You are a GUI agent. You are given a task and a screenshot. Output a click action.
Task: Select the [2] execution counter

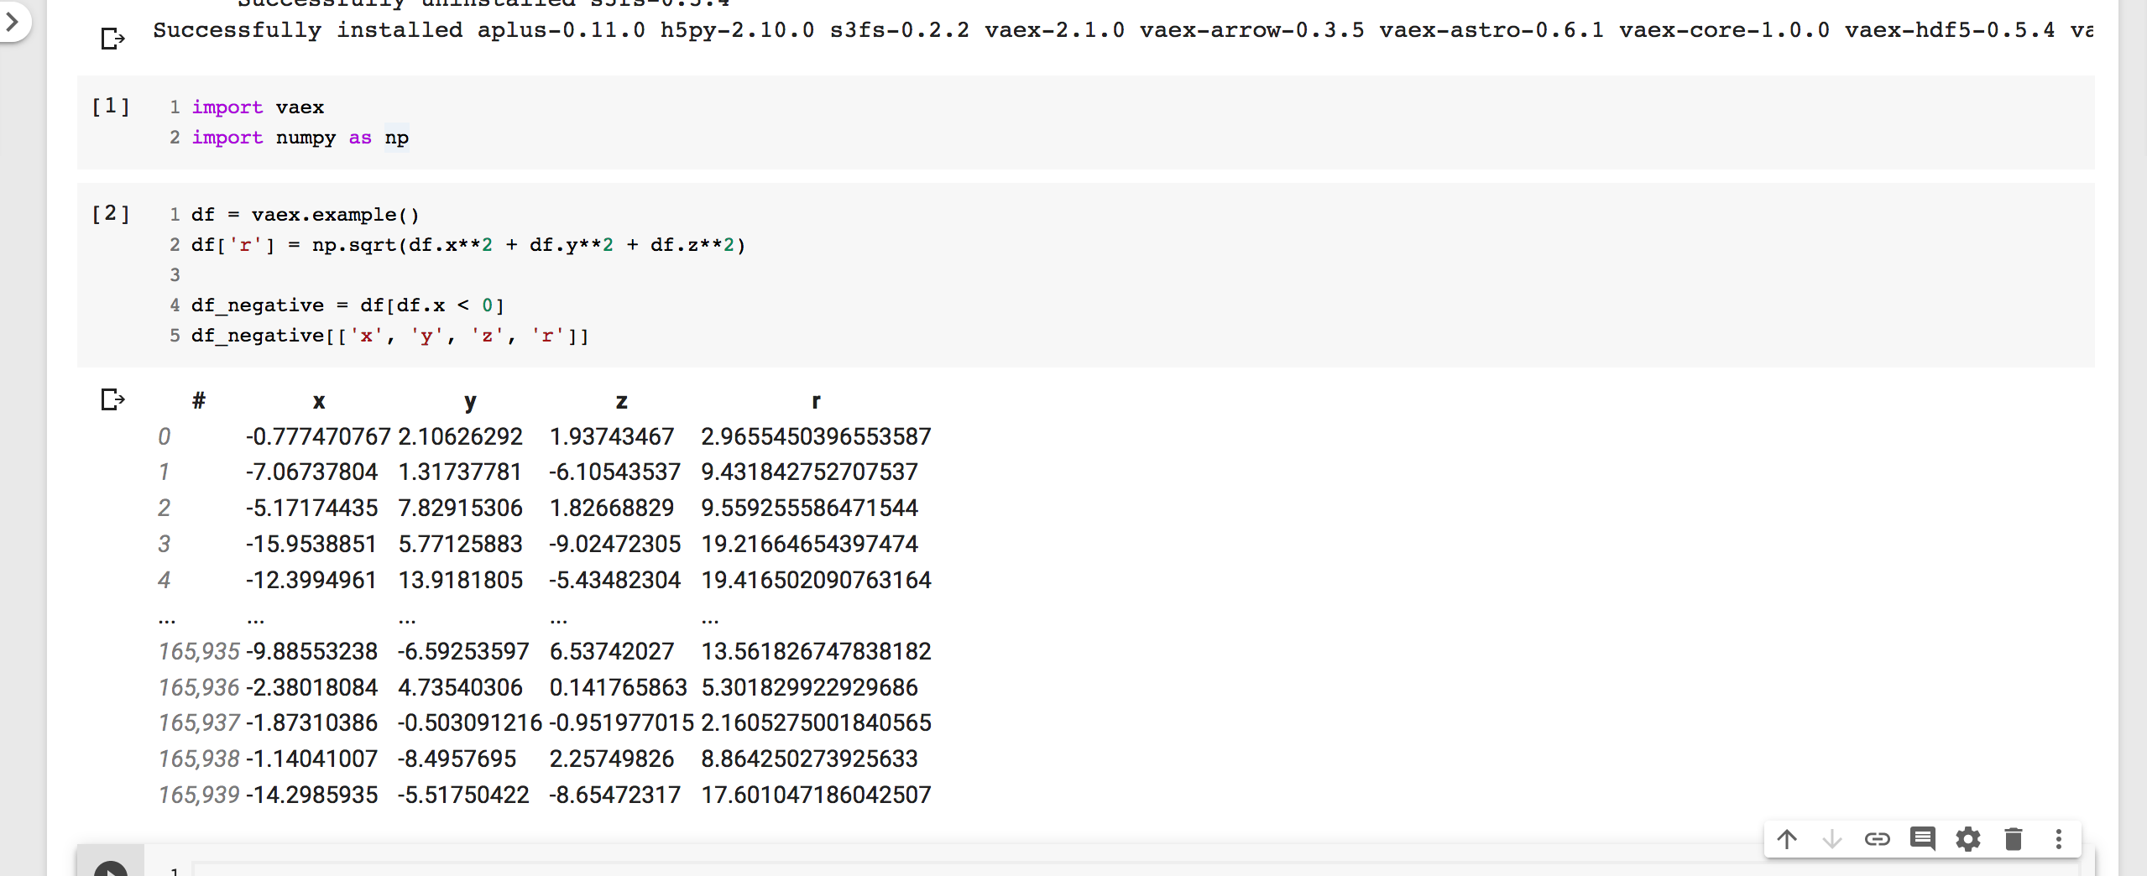111,214
